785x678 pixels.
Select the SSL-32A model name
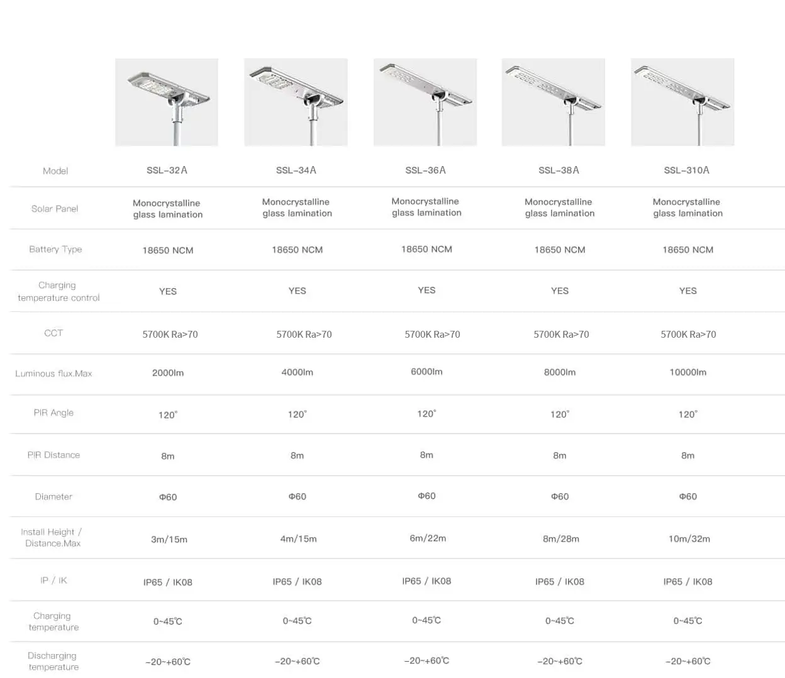167,170
